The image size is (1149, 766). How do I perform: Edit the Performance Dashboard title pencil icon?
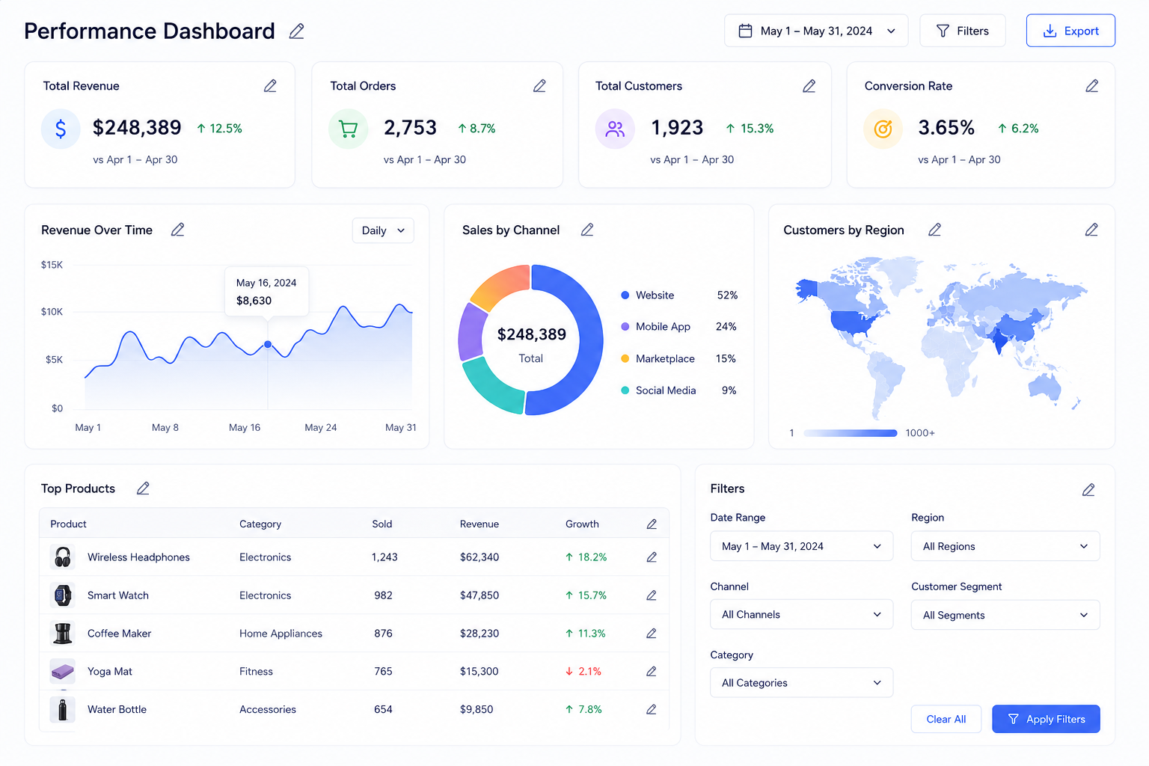click(x=297, y=31)
